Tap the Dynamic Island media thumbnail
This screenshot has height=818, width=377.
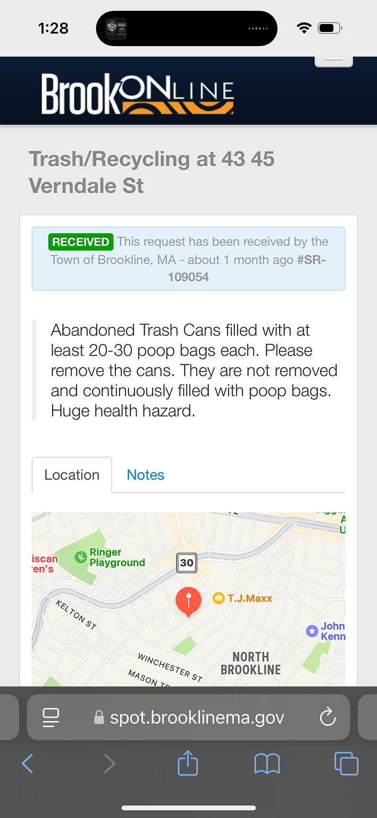pyautogui.click(x=115, y=28)
